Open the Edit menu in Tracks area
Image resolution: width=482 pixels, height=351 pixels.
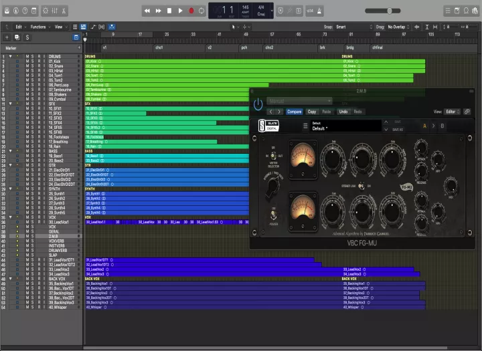[21, 27]
